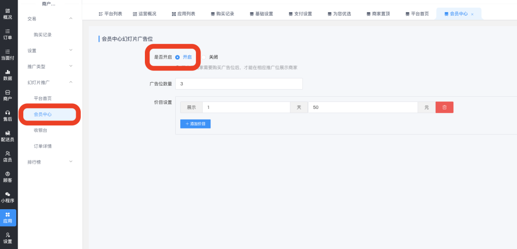
Task: Expand the 设置 submenu group
Action: (x=71, y=50)
